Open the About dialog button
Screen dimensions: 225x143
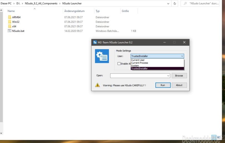179,85
